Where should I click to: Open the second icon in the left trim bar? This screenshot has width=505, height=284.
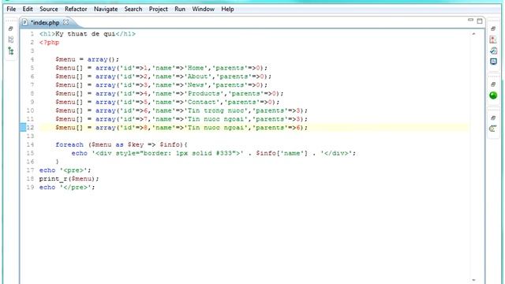coord(11,39)
